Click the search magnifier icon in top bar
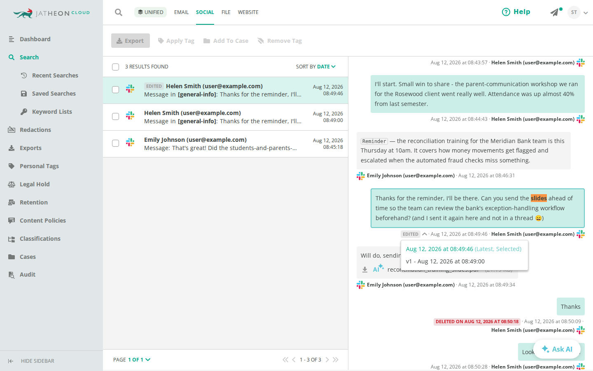The height and width of the screenshot is (371, 593). (119, 12)
